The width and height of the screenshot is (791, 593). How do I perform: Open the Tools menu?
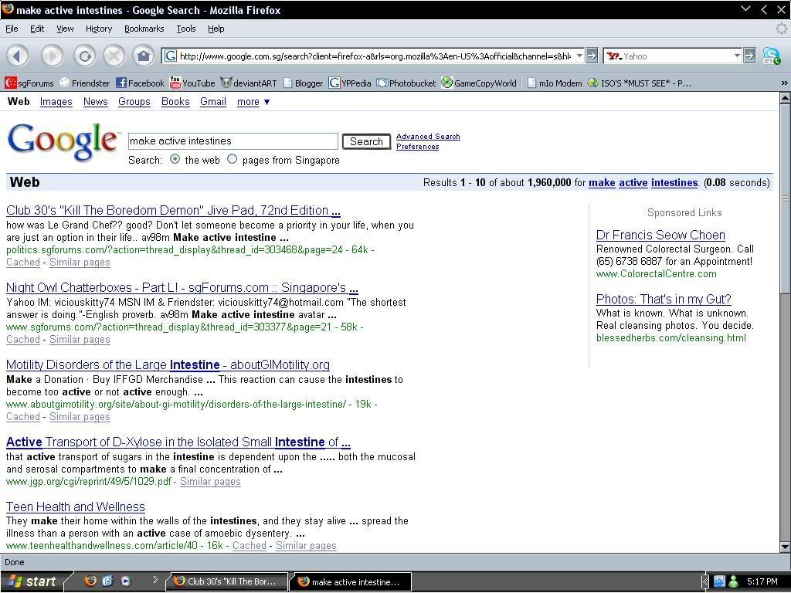185,29
